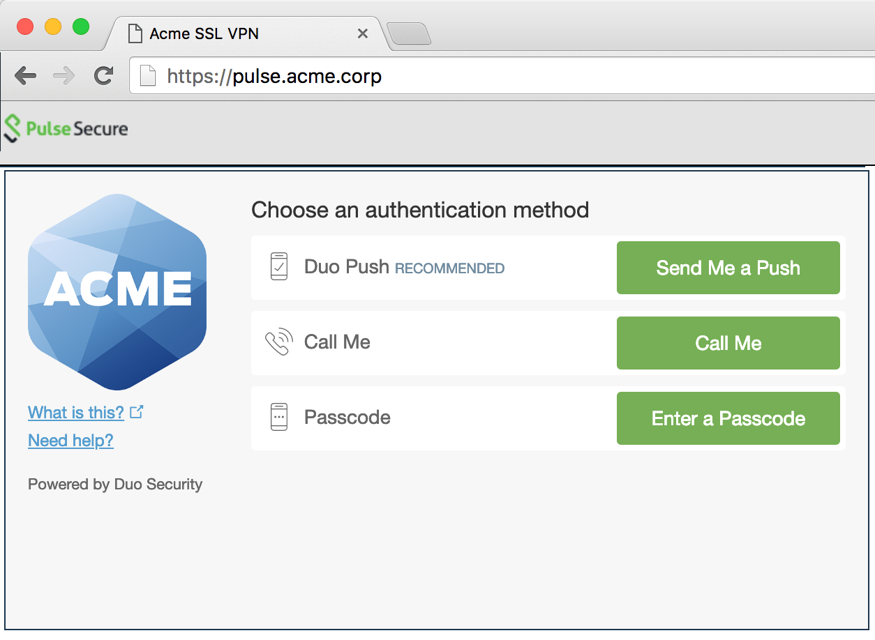Click the green macOS maximize window button
The height and width of the screenshot is (640, 875).
pyautogui.click(x=81, y=26)
